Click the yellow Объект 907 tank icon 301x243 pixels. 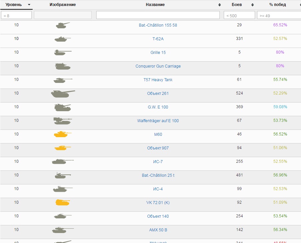62,148
